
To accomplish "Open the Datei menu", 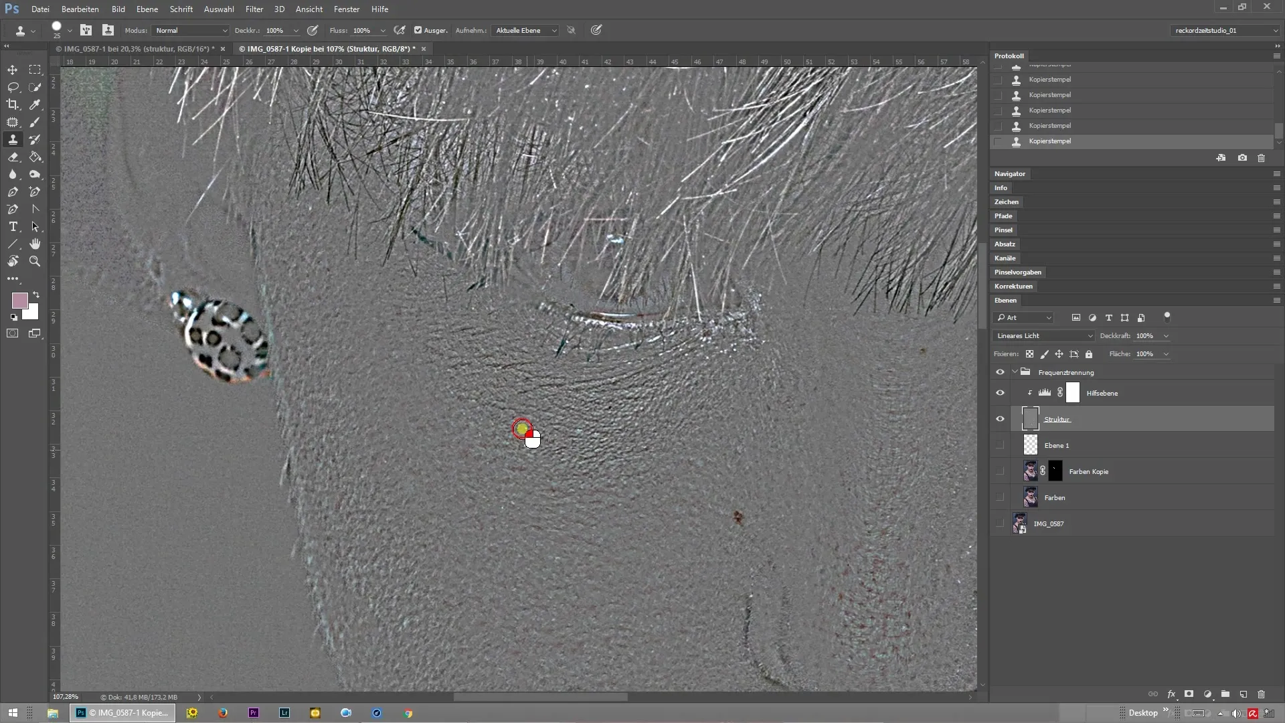I will (x=40, y=9).
